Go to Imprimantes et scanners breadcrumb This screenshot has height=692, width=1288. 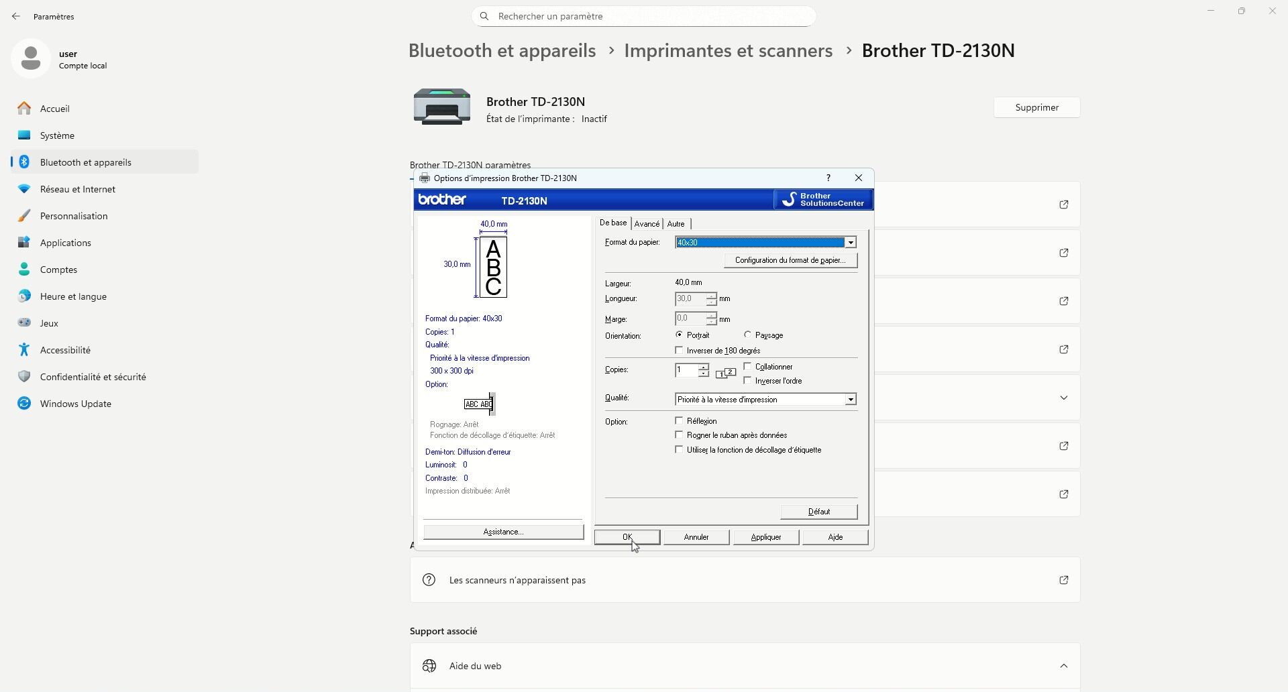point(729,50)
